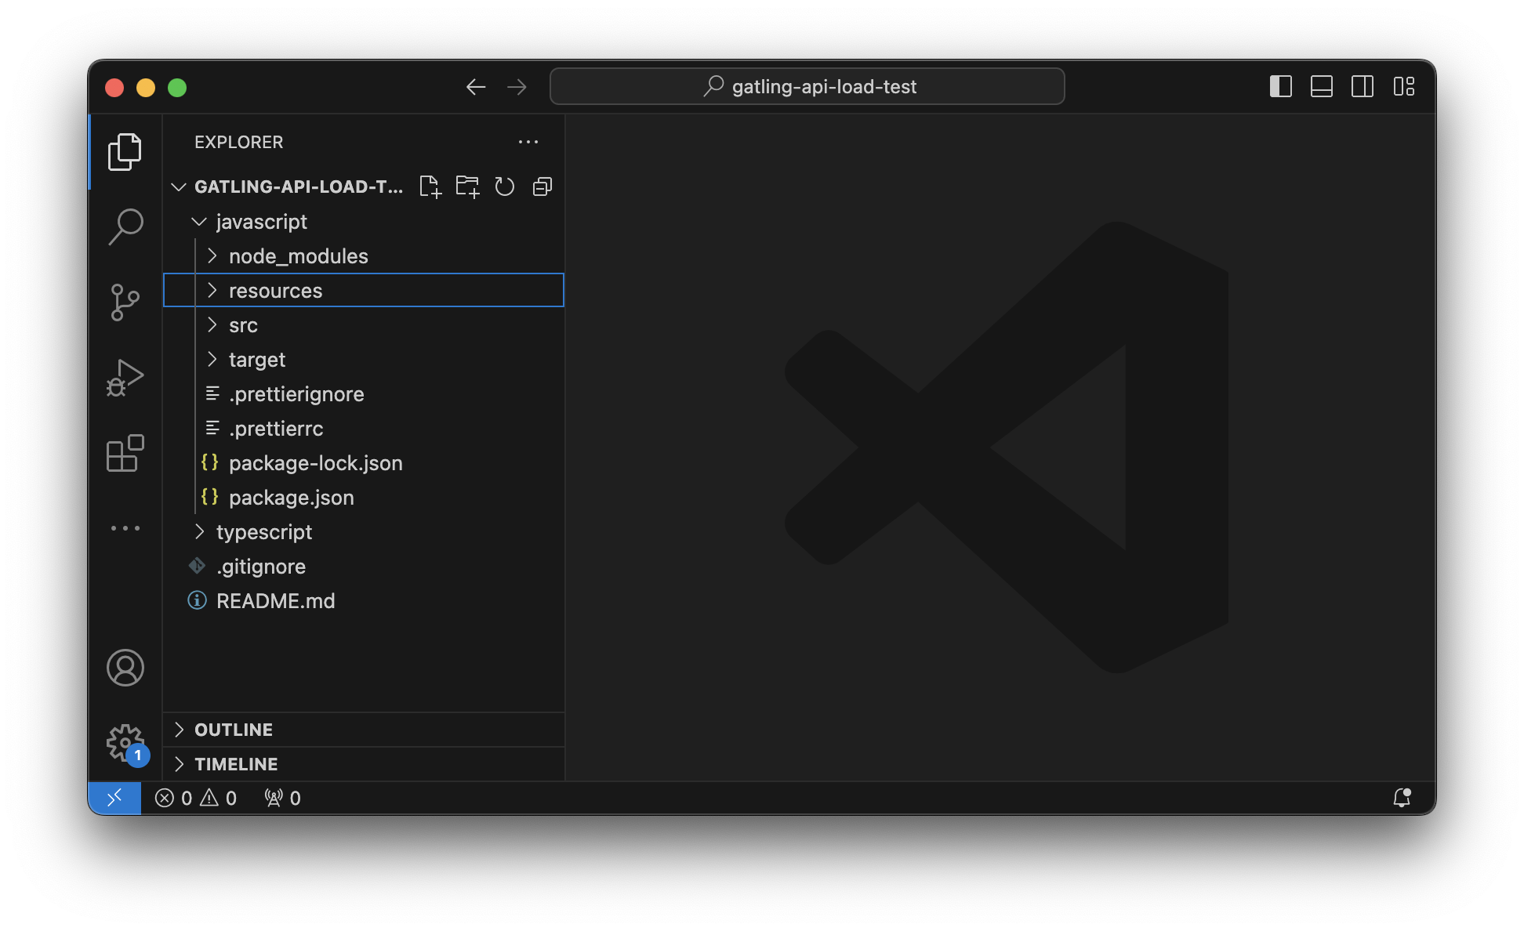Expand the OUTLINE section
The width and height of the screenshot is (1524, 931).
[x=364, y=730]
